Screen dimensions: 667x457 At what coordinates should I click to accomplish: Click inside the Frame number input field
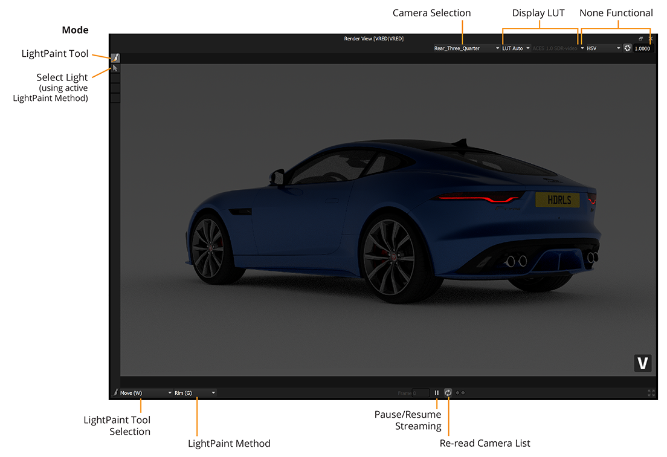420,393
